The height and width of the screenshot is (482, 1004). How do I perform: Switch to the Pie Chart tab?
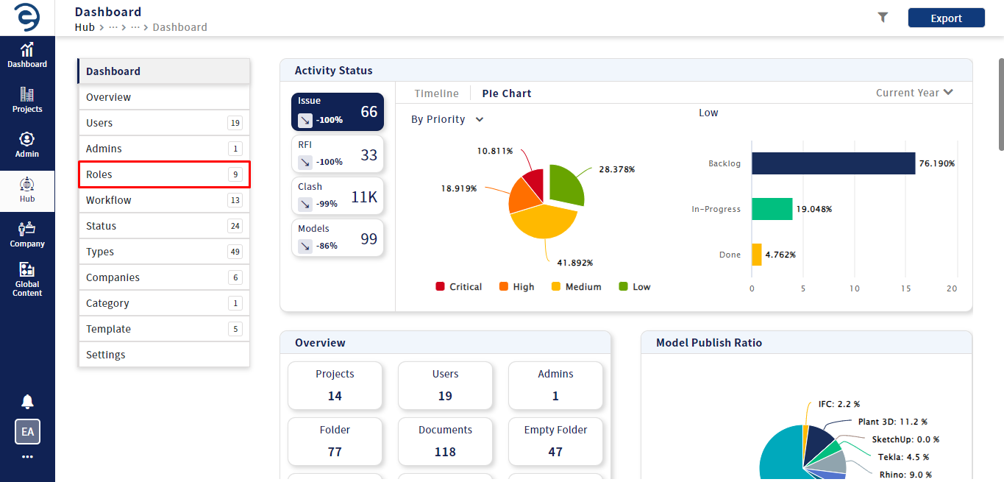coord(507,93)
